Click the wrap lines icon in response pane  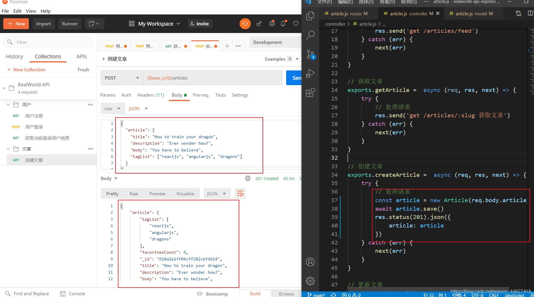240,194
